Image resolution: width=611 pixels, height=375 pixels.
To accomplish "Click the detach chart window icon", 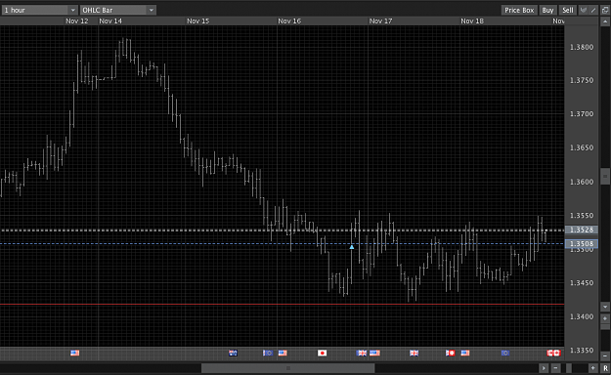I will click(605, 10).
